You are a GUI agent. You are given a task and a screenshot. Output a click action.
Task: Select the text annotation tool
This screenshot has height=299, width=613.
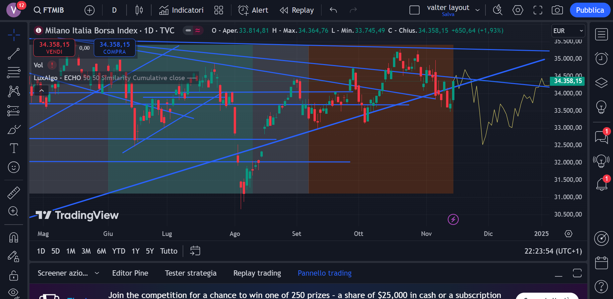14,148
